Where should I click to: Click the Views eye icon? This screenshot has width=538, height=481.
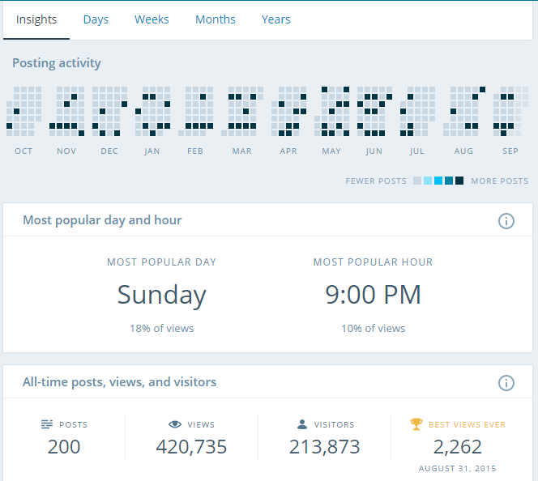tap(174, 424)
